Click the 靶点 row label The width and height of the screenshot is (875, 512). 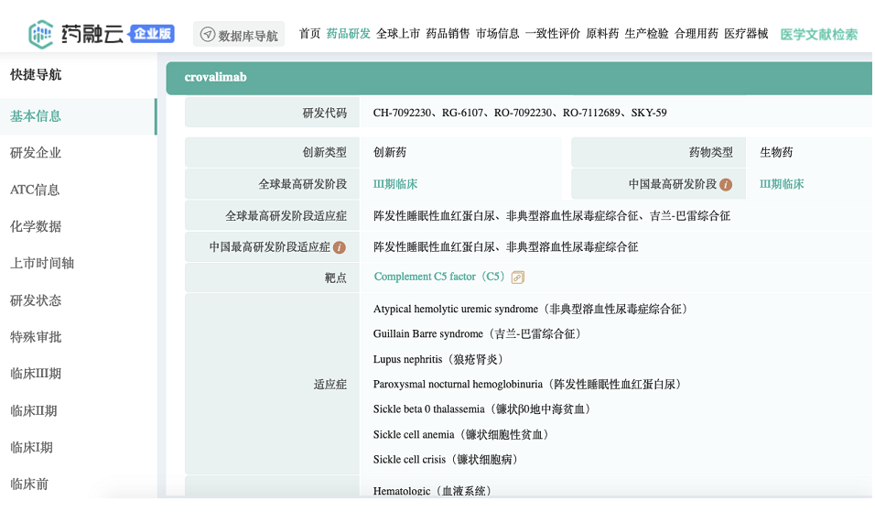click(x=335, y=278)
